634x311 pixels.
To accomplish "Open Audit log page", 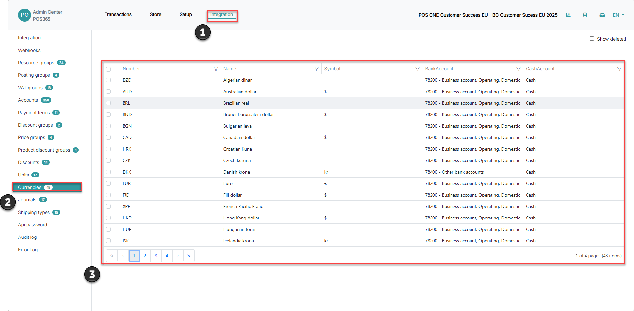I will coord(27,237).
